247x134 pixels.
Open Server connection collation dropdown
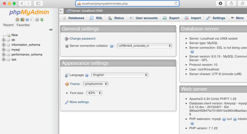144,46
